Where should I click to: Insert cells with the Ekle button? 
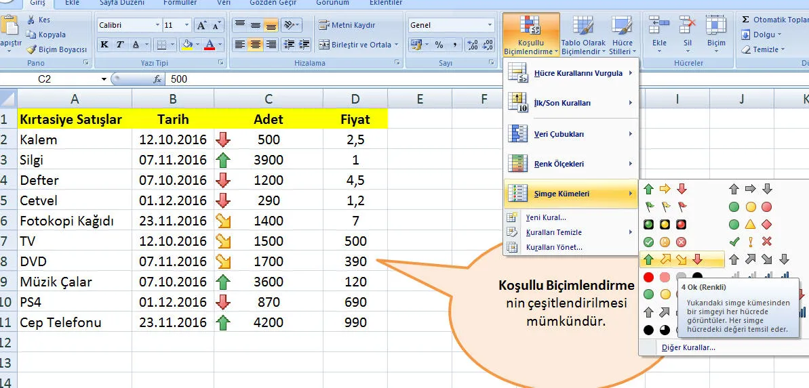click(659, 34)
